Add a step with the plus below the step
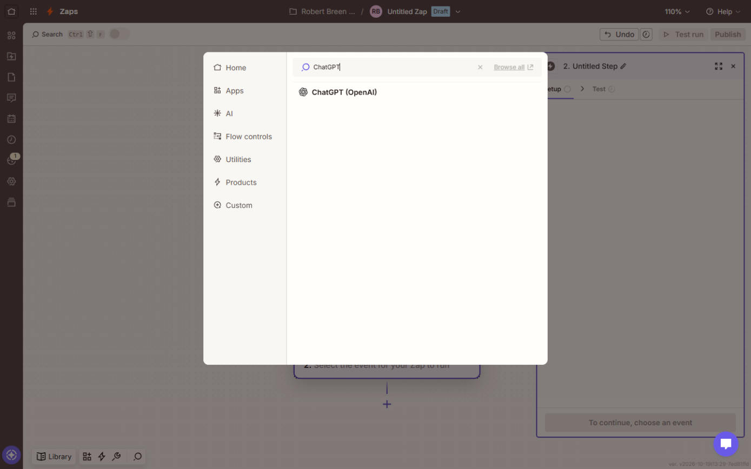The width and height of the screenshot is (751, 469). click(387, 404)
